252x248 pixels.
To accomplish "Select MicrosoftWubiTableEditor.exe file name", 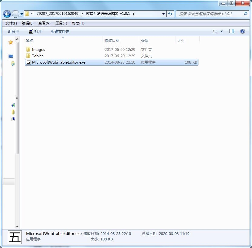I will click(x=59, y=62).
